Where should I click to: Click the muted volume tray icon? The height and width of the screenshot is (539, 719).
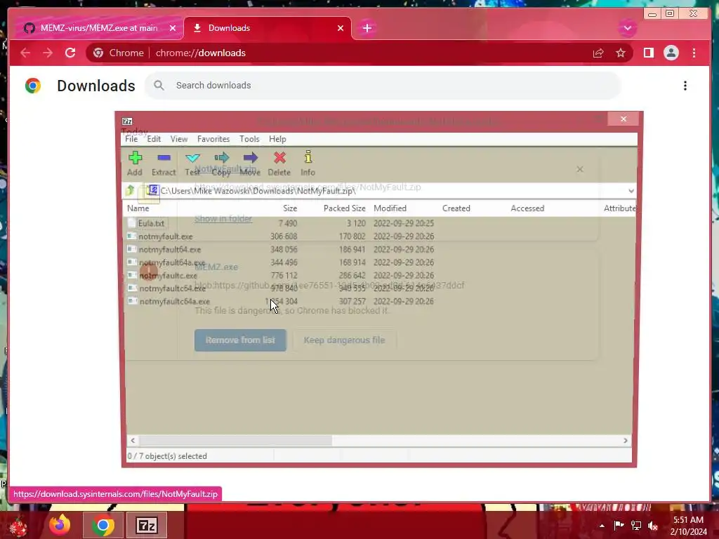click(x=653, y=526)
